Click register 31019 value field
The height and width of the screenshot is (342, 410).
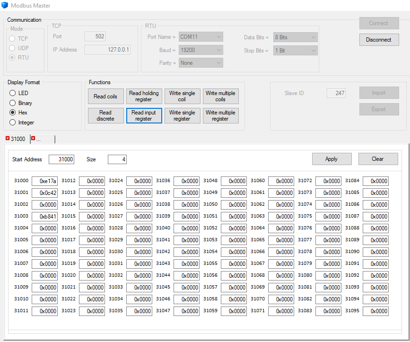click(x=92, y=263)
